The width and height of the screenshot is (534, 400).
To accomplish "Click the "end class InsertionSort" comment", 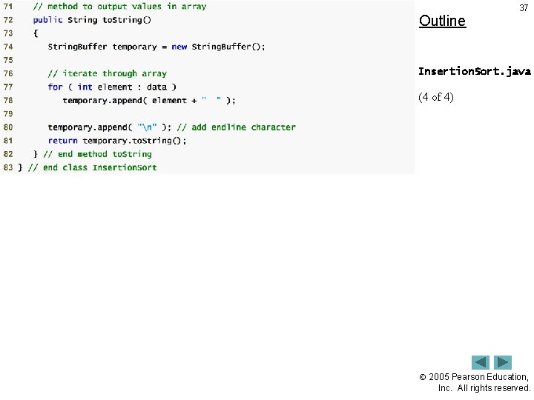I will tap(92, 167).
